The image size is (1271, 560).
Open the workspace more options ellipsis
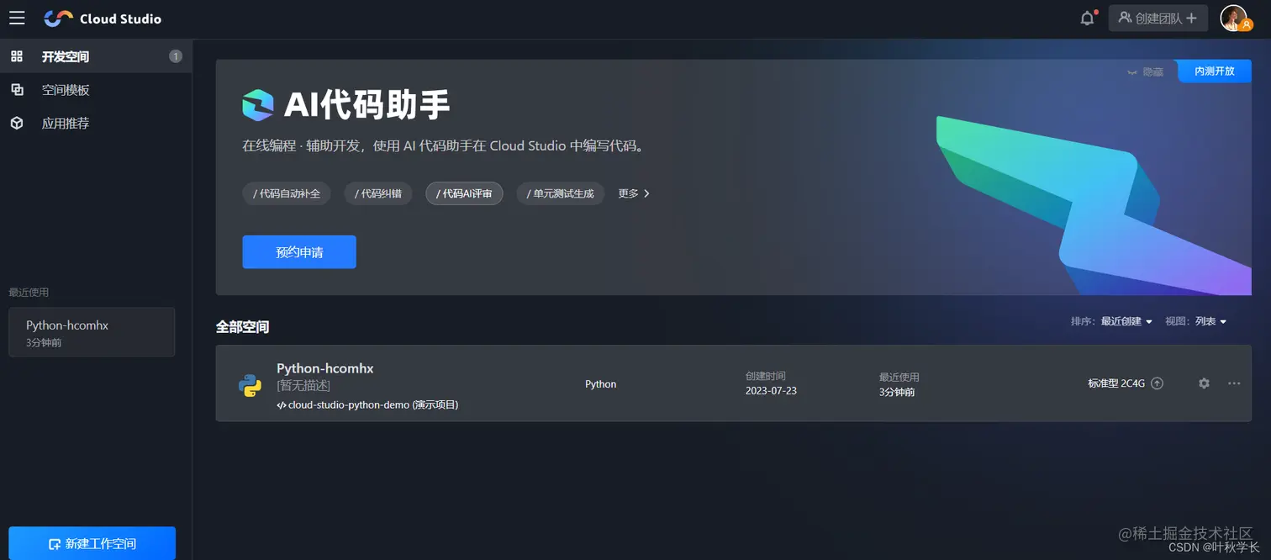point(1234,383)
